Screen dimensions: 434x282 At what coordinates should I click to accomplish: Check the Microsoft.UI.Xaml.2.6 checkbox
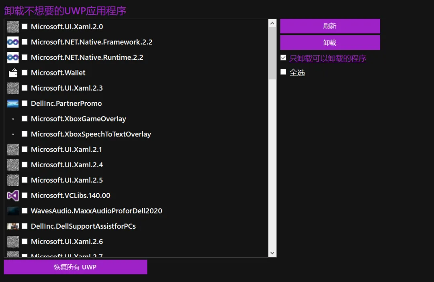25,241
